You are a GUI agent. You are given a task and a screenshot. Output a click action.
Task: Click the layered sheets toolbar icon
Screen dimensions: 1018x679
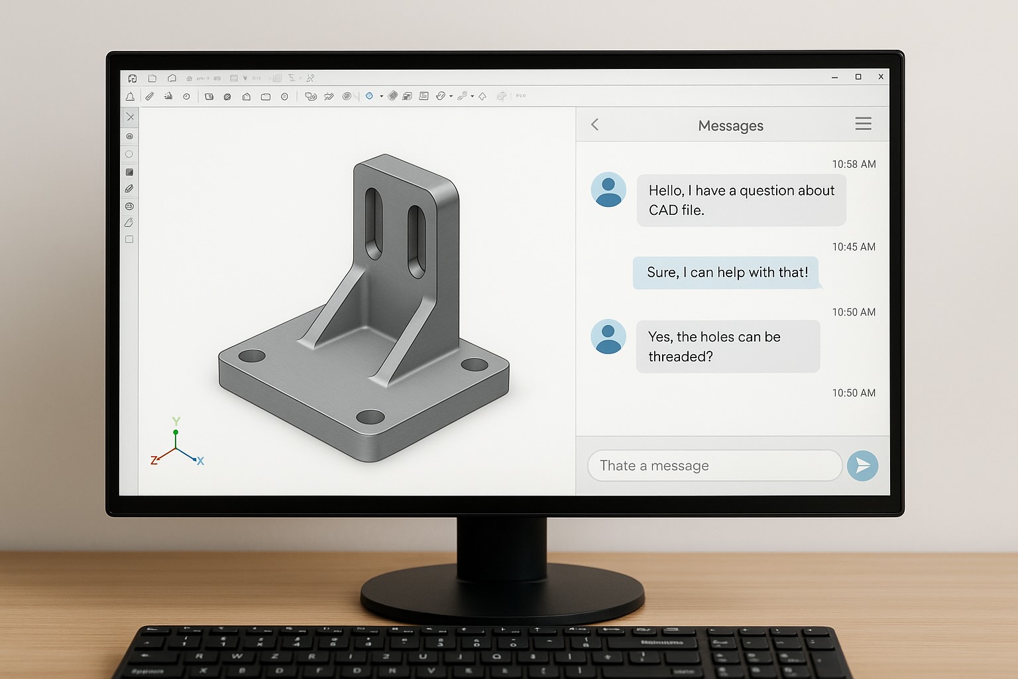coord(393,96)
